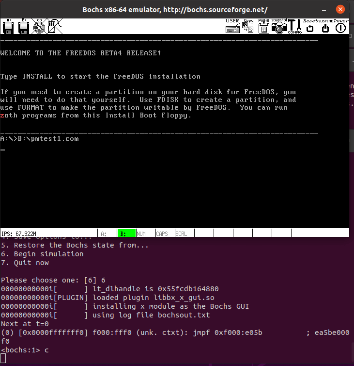Click the green B: drive status indicator
Screen dimensions: 354x366
(x=126, y=233)
